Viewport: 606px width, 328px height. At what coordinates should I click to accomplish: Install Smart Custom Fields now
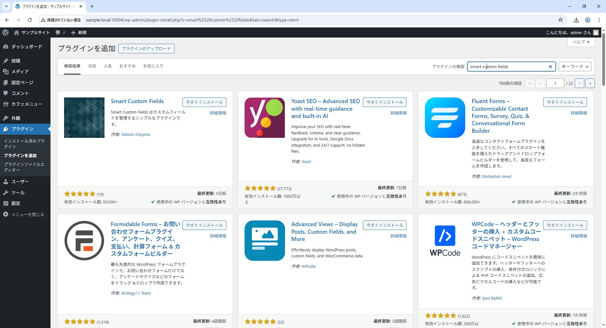pyautogui.click(x=204, y=102)
